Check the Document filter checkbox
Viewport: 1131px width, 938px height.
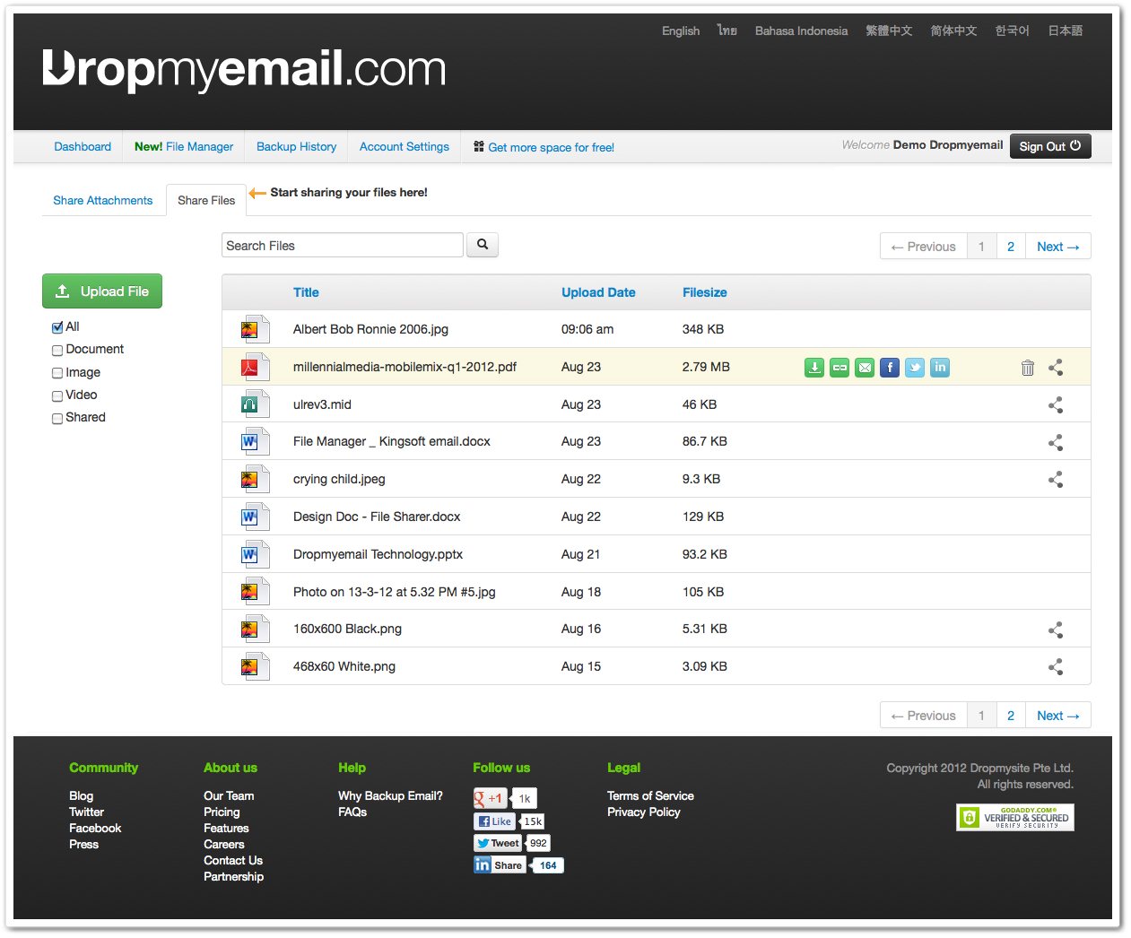pos(57,351)
